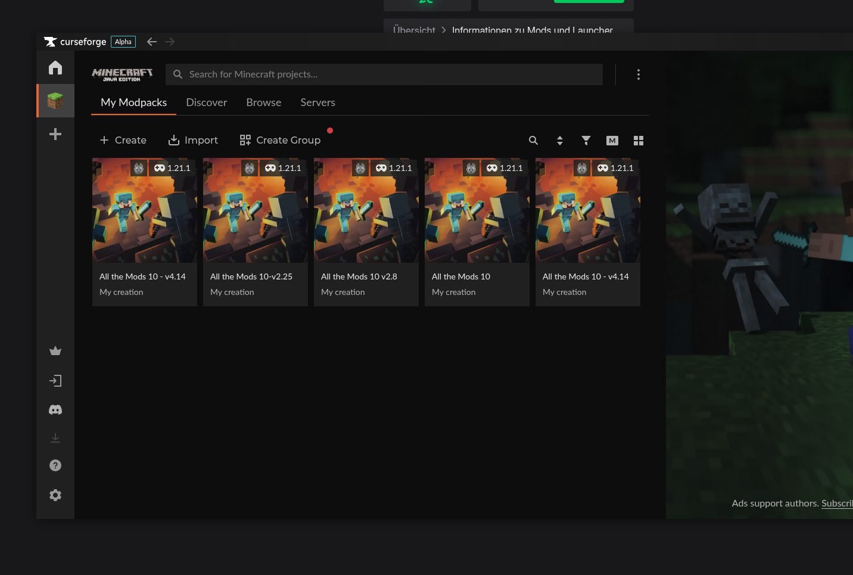
Task: Select the Minecraft Java Edition game icon
Action: pos(55,100)
